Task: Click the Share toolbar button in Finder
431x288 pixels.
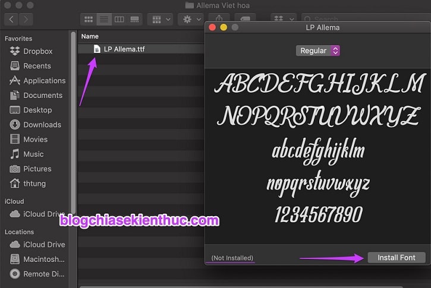Action: (219, 18)
